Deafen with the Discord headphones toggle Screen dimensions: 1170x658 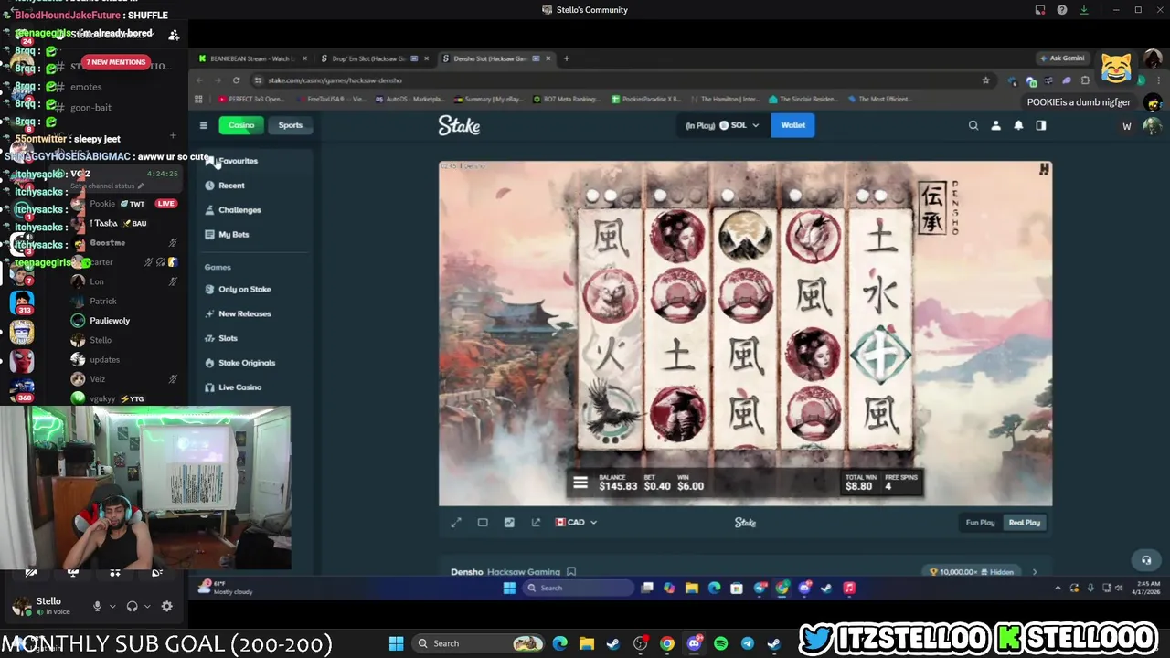pyautogui.click(x=132, y=606)
